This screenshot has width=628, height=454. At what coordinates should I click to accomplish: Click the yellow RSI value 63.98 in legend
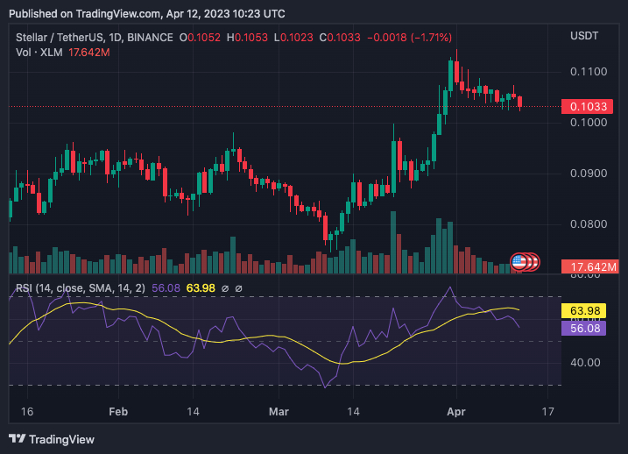pos(201,288)
